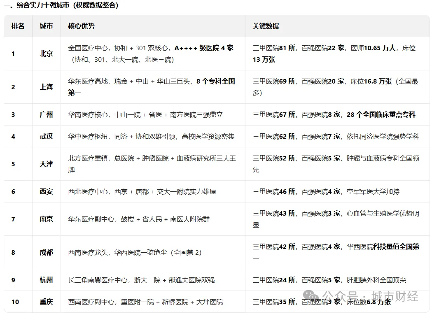Click Beijing advantage text 全国医疗中心，协和 + 301 双核心
432x314 pixels.
pos(118,48)
